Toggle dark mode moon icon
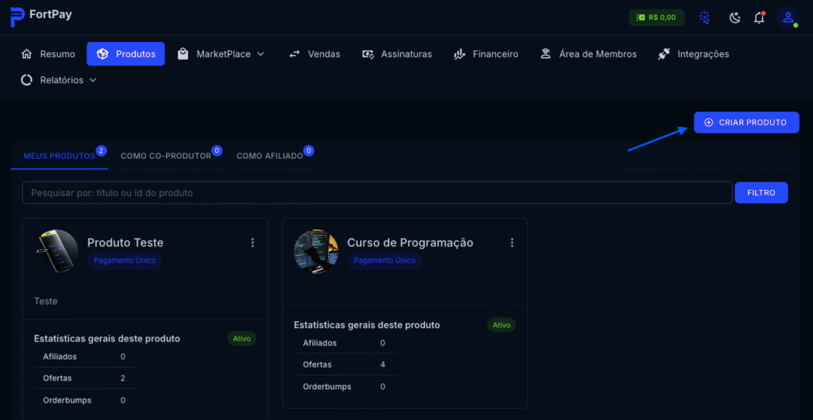Viewport: 813px width, 420px height. [x=734, y=17]
